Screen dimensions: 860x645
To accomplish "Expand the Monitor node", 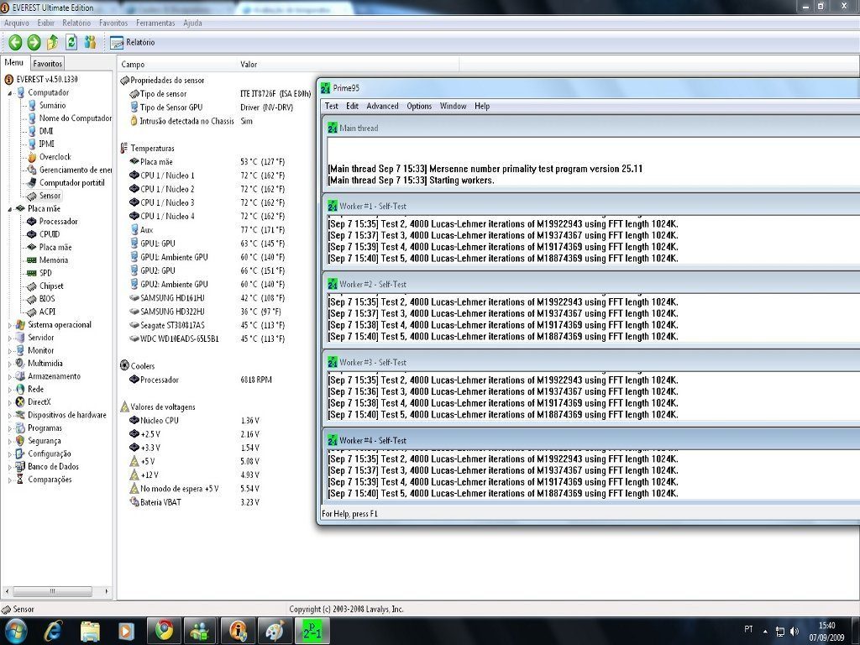I will coord(10,351).
